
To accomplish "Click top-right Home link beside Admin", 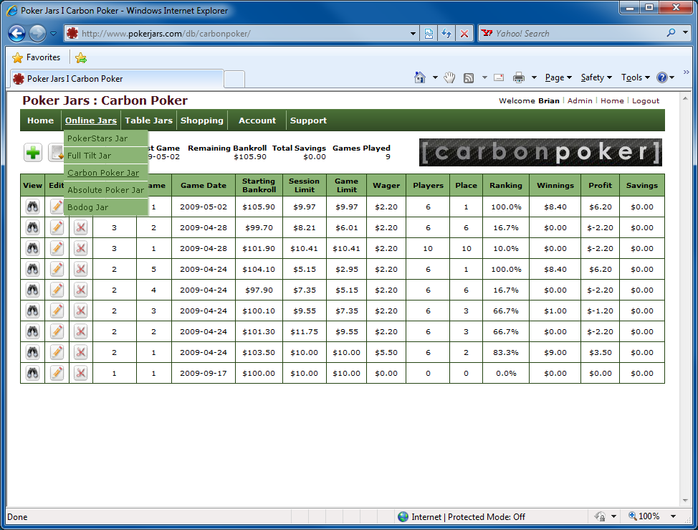I will (x=612, y=100).
